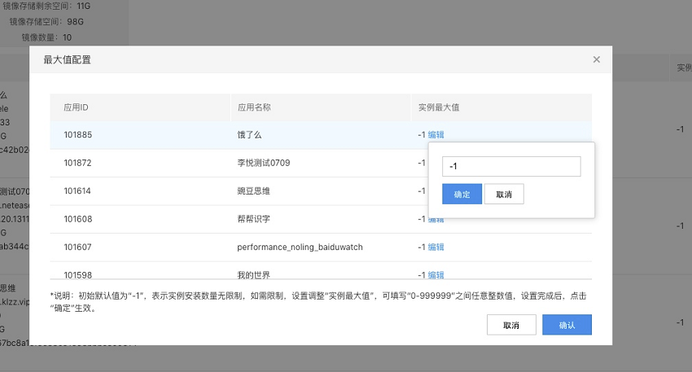This screenshot has width=692, height=372.
Task: Click 编辑 link for 饿了么 row
Action: [x=436, y=134]
